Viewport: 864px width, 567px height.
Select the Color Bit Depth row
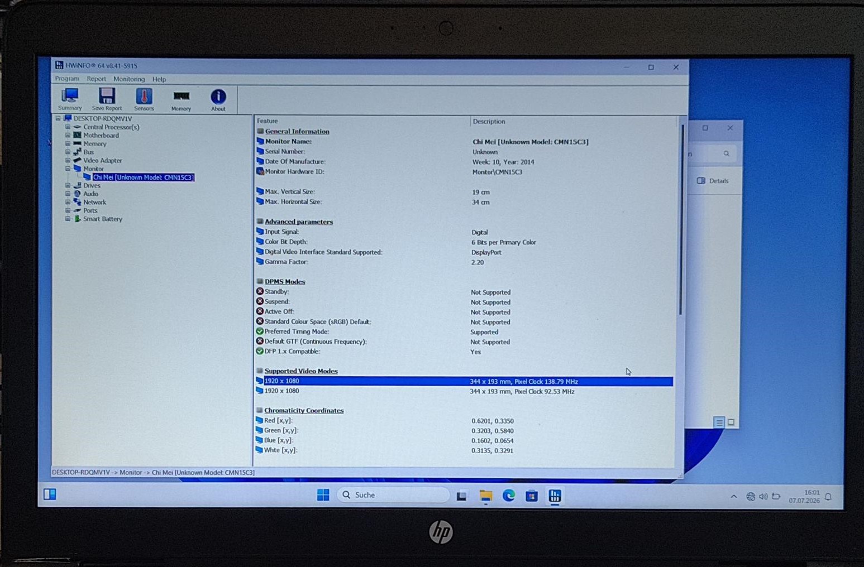pos(464,242)
